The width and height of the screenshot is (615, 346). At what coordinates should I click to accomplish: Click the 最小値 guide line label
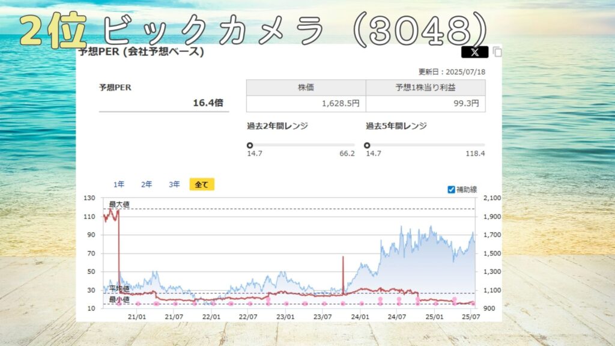click(x=119, y=299)
